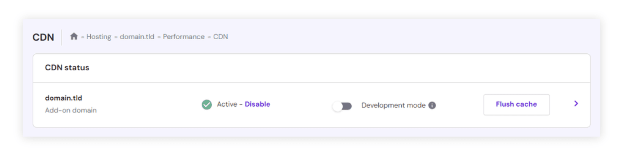Go to domain.tld in the breadcrumb
Screen dimensions: 623x154
[x=137, y=37]
